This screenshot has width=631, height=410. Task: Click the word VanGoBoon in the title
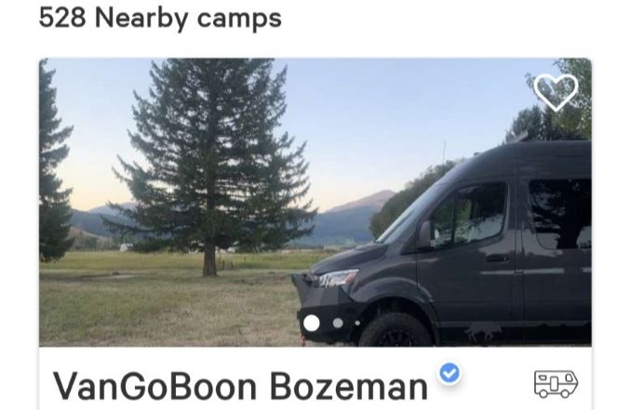tap(154, 386)
